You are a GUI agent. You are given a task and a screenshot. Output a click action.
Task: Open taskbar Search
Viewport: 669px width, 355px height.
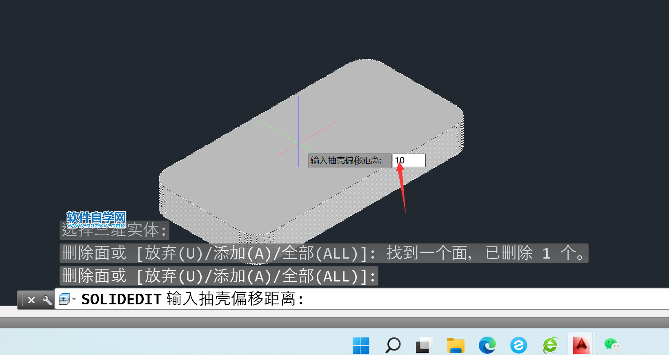(x=393, y=345)
